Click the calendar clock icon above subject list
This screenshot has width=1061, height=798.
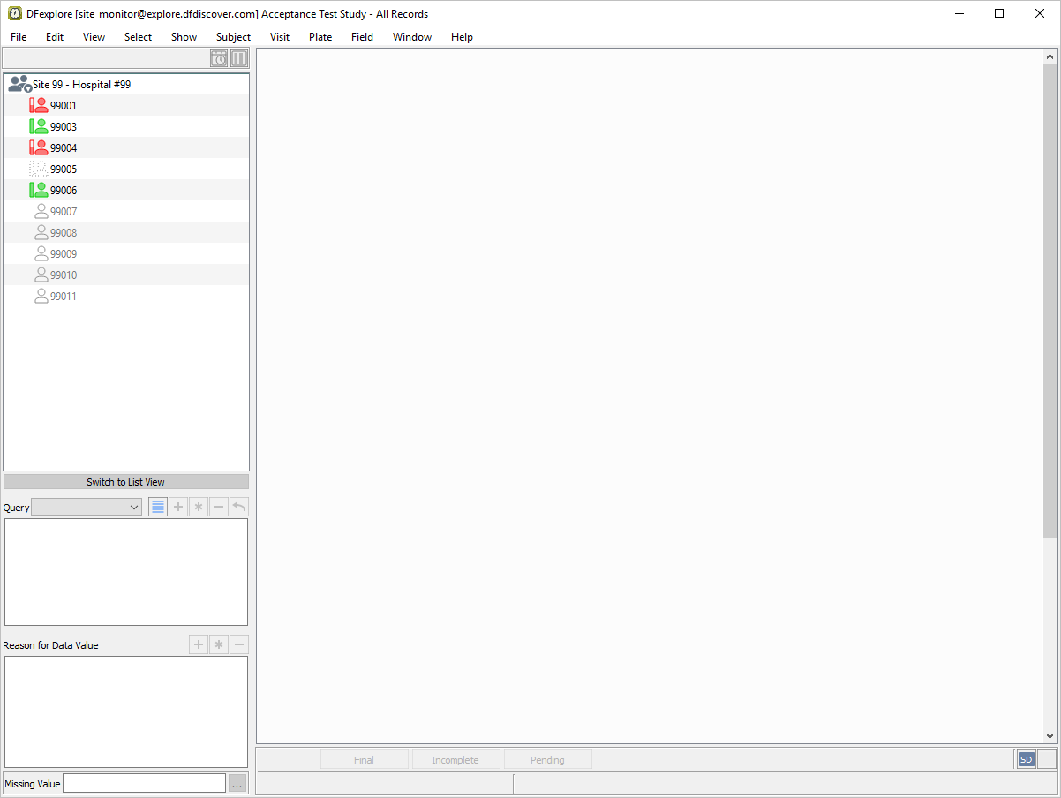pyautogui.click(x=219, y=59)
